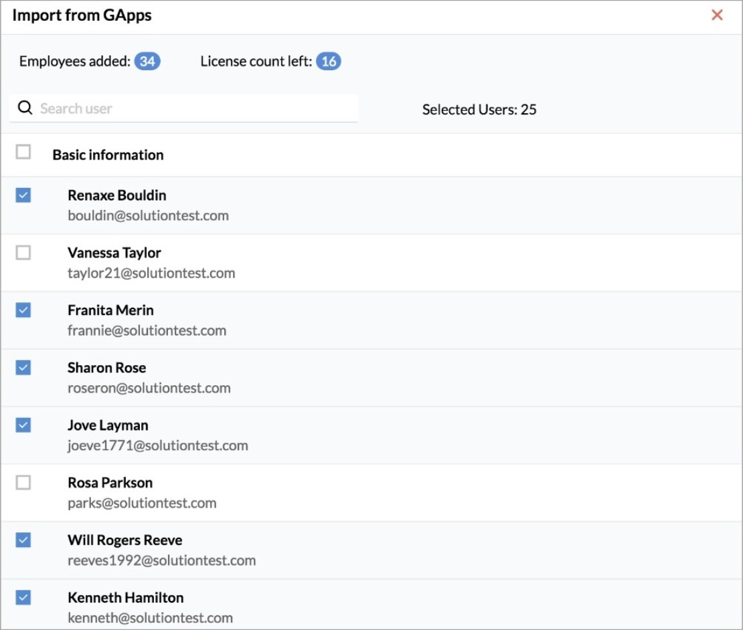The width and height of the screenshot is (743, 630).
Task: Tick the Rosa Parkson checkbox
Action: 23,483
